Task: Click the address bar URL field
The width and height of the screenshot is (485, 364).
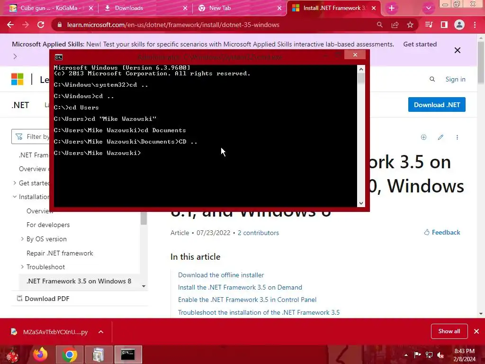Action: click(173, 25)
